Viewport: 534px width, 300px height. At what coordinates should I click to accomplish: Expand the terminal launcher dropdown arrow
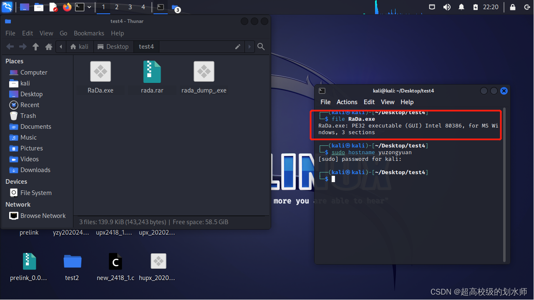89,7
